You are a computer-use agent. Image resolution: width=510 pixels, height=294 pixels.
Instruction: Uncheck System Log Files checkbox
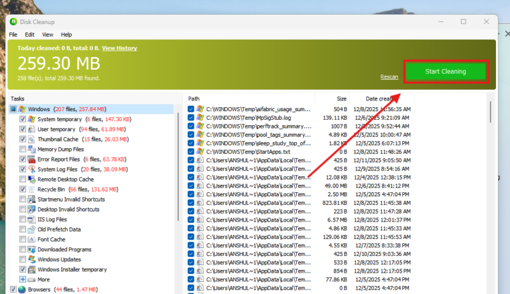tap(23, 170)
